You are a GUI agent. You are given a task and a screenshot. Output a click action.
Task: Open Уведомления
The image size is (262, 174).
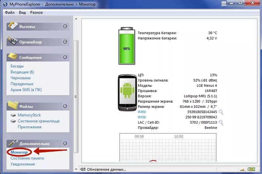(x=23, y=164)
